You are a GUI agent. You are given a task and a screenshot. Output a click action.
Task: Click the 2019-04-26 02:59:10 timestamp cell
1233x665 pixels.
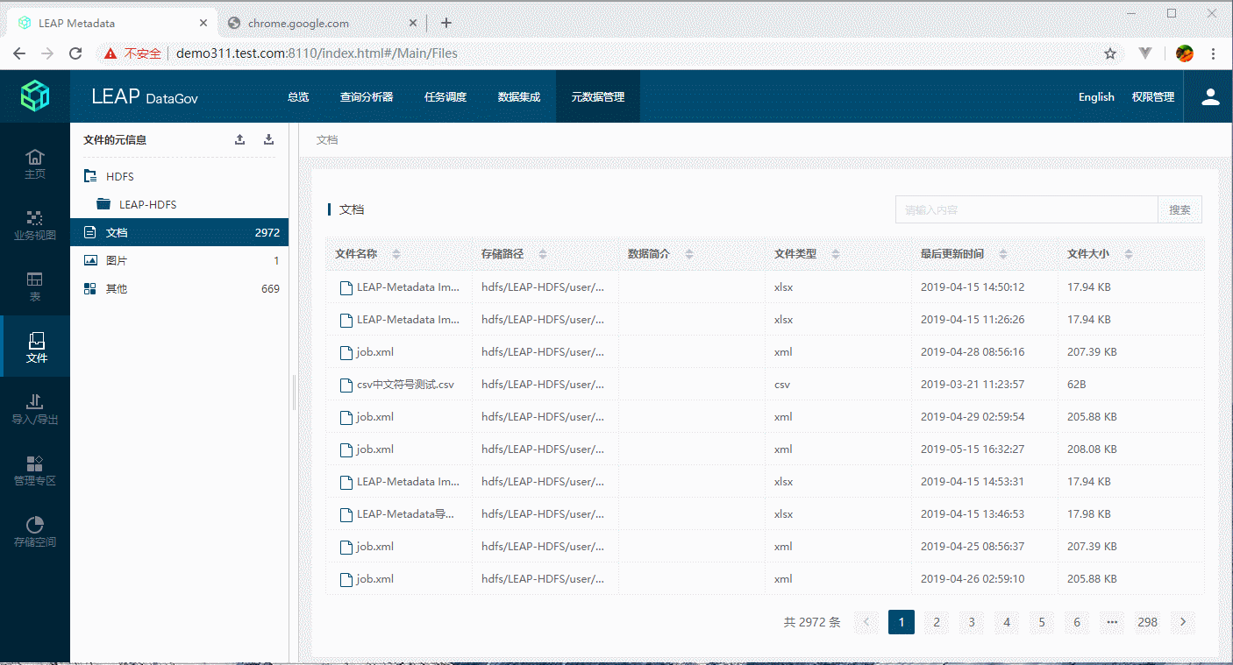click(973, 579)
